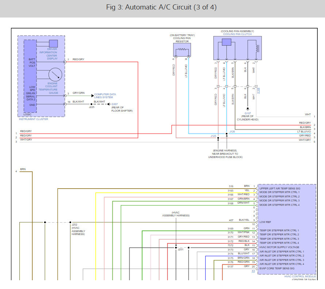The image size is (325, 289).
Task: Select AIR INLET DR STEPPER MTR CTRL 1
Action: [282, 251]
